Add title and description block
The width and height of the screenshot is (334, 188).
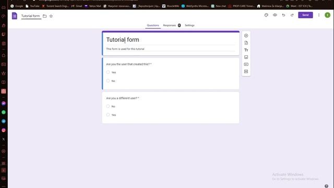[246, 50]
